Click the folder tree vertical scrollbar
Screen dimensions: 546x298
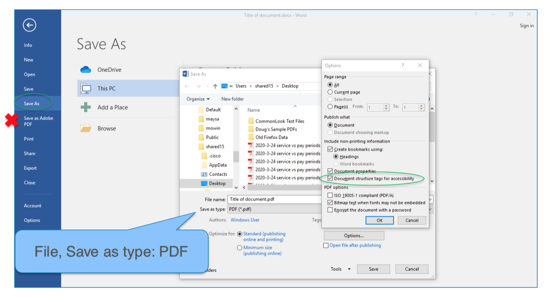(236, 148)
